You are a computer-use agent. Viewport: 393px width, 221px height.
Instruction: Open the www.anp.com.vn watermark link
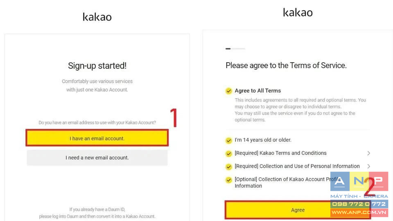pyautogui.click(x=359, y=212)
